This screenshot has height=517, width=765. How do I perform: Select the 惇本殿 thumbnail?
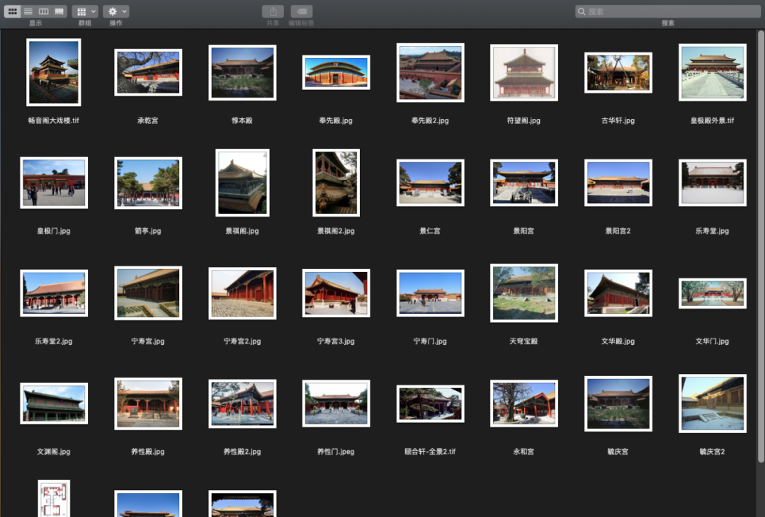click(242, 72)
